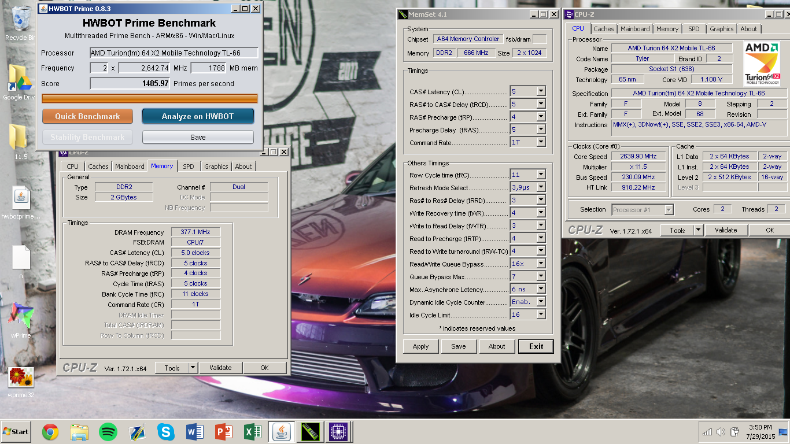The image size is (790, 444).
Task: Click Validate in right CPU-Z window
Action: click(726, 230)
